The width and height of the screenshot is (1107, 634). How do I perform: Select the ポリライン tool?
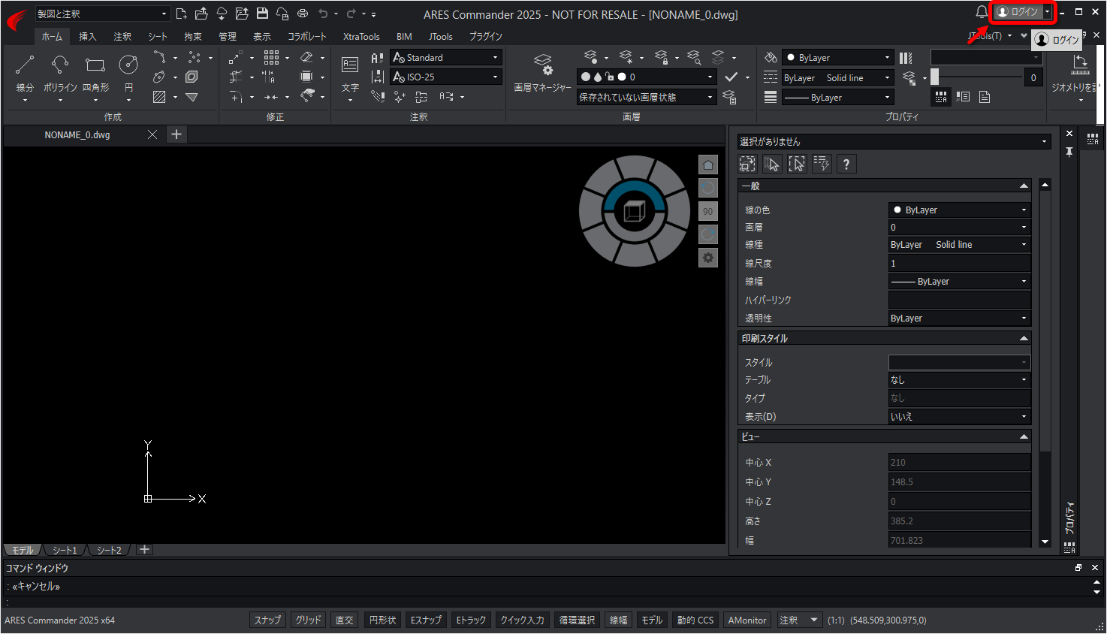(x=60, y=74)
